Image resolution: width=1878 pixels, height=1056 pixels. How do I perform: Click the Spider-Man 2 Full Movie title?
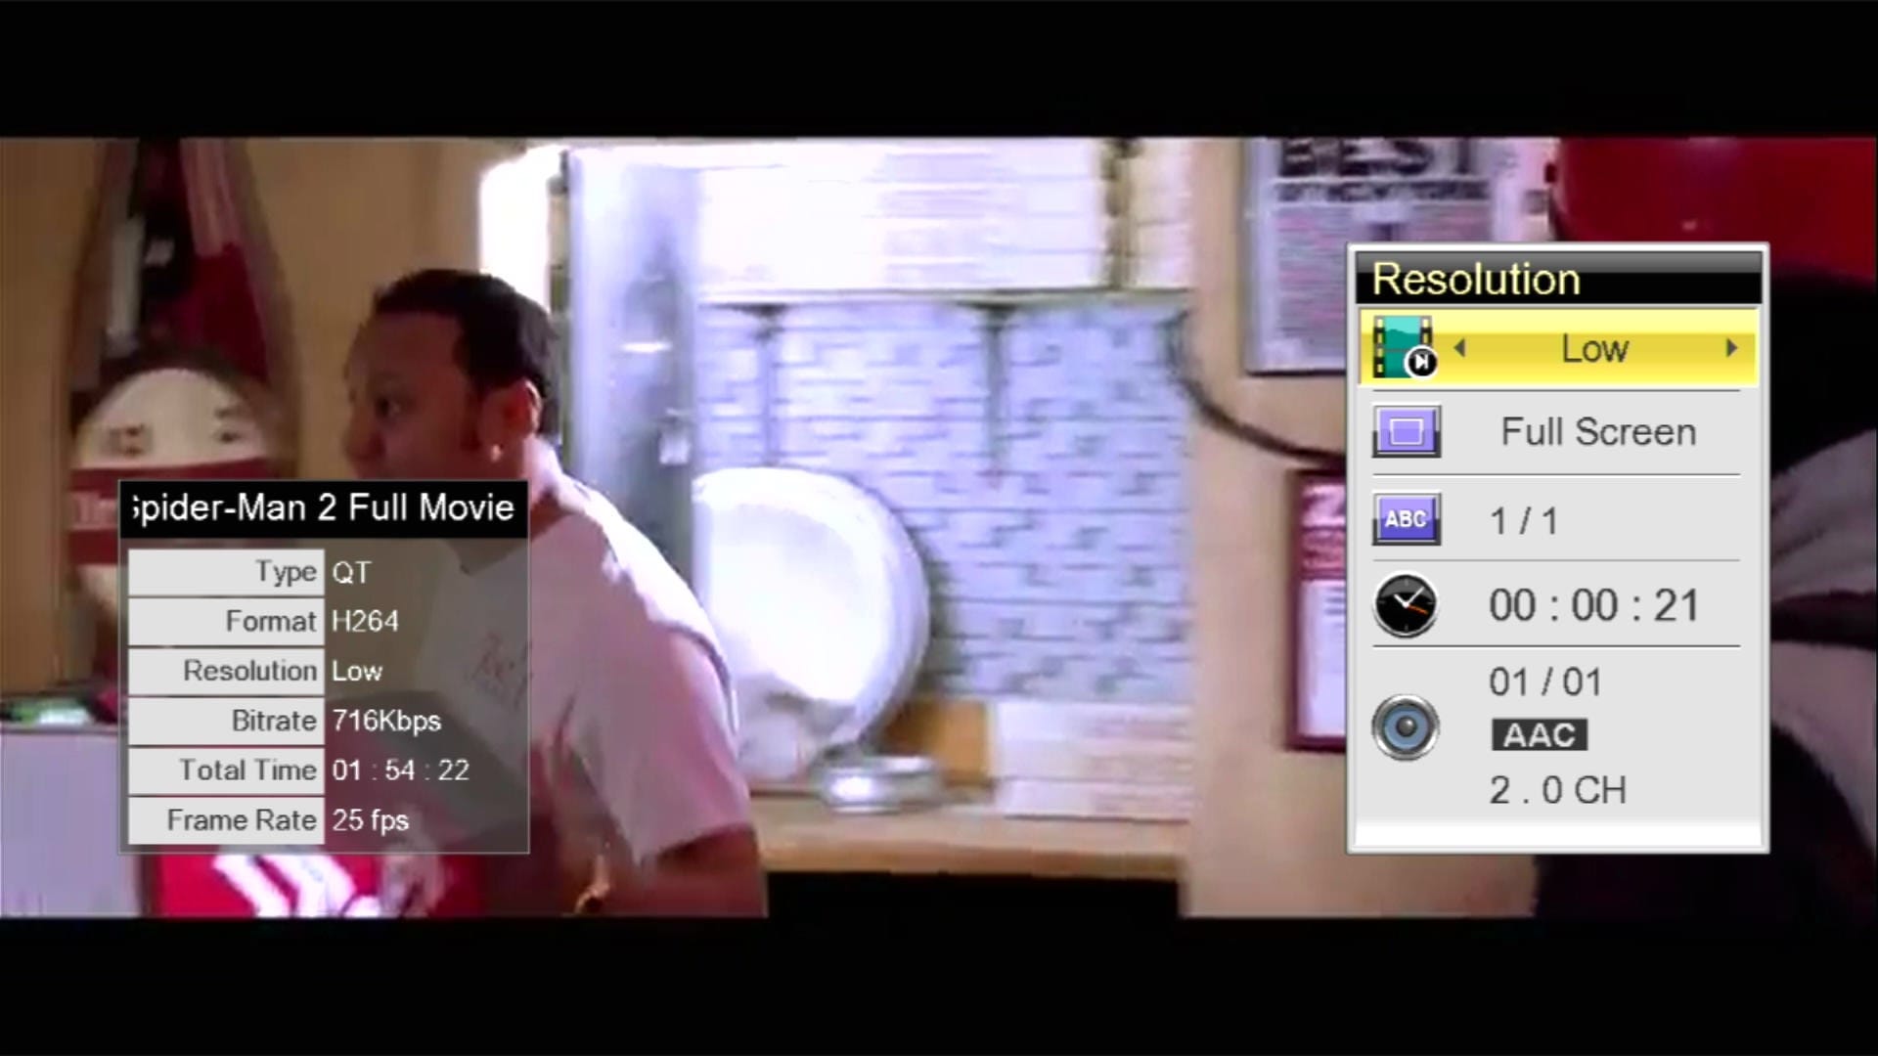pyautogui.click(x=324, y=507)
